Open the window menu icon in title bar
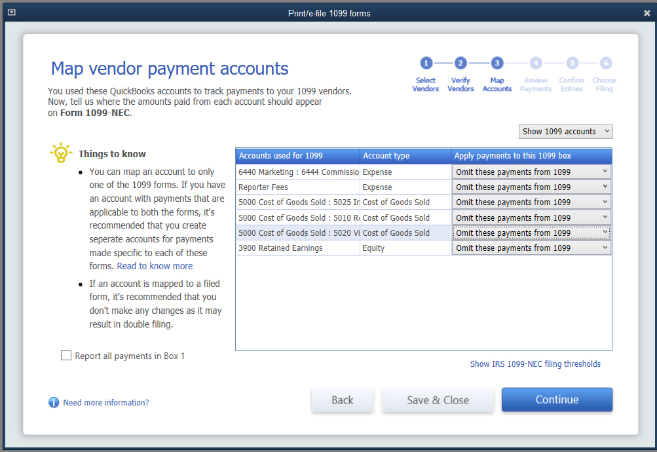 tap(12, 12)
